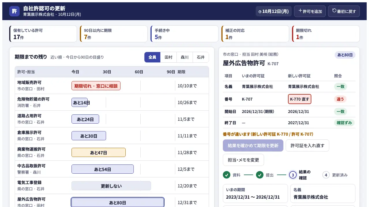Click the reset arrow icon on 最初に戻す
The height and width of the screenshot is (207, 369).
coord(334,11)
